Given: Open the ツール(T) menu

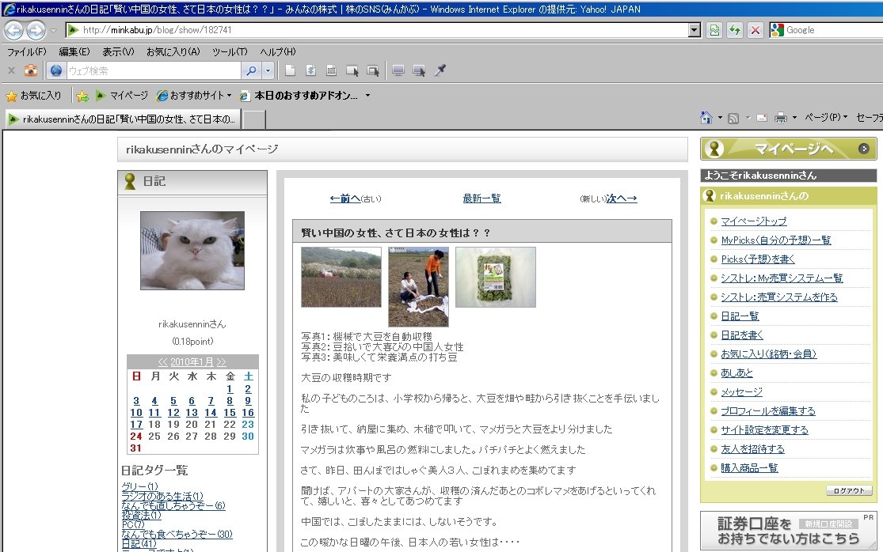Looking at the screenshot, I should (x=230, y=51).
